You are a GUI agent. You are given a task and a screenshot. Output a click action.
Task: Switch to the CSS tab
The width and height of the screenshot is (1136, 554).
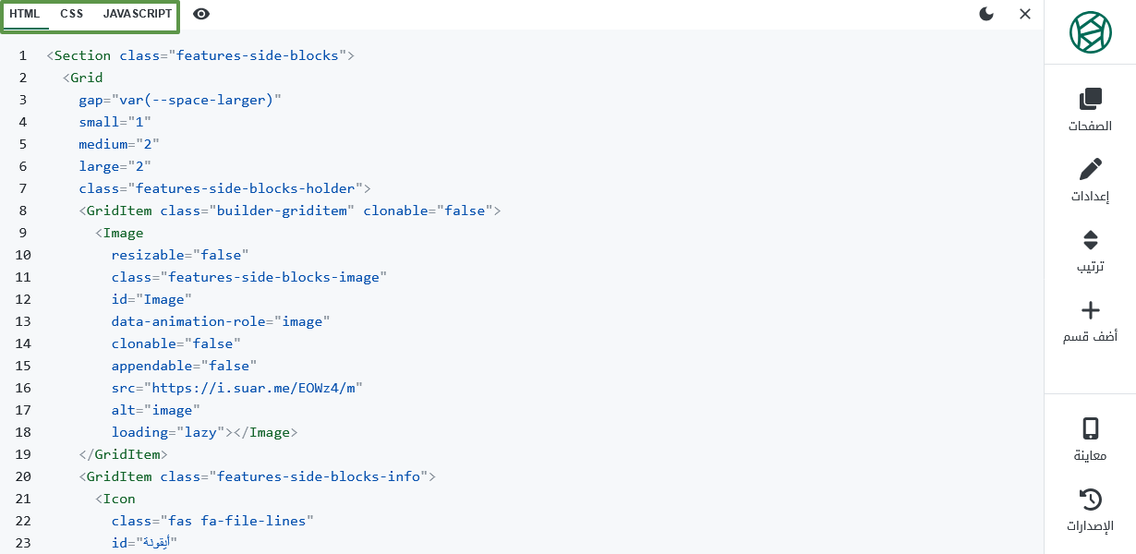click(x=72, y=14)
